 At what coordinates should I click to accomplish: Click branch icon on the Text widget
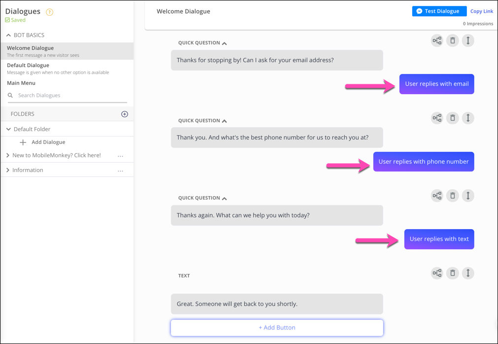click(x=437, y=273)
